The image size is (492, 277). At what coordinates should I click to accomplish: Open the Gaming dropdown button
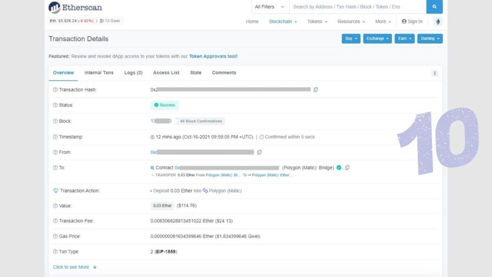(x=430, y=38)
